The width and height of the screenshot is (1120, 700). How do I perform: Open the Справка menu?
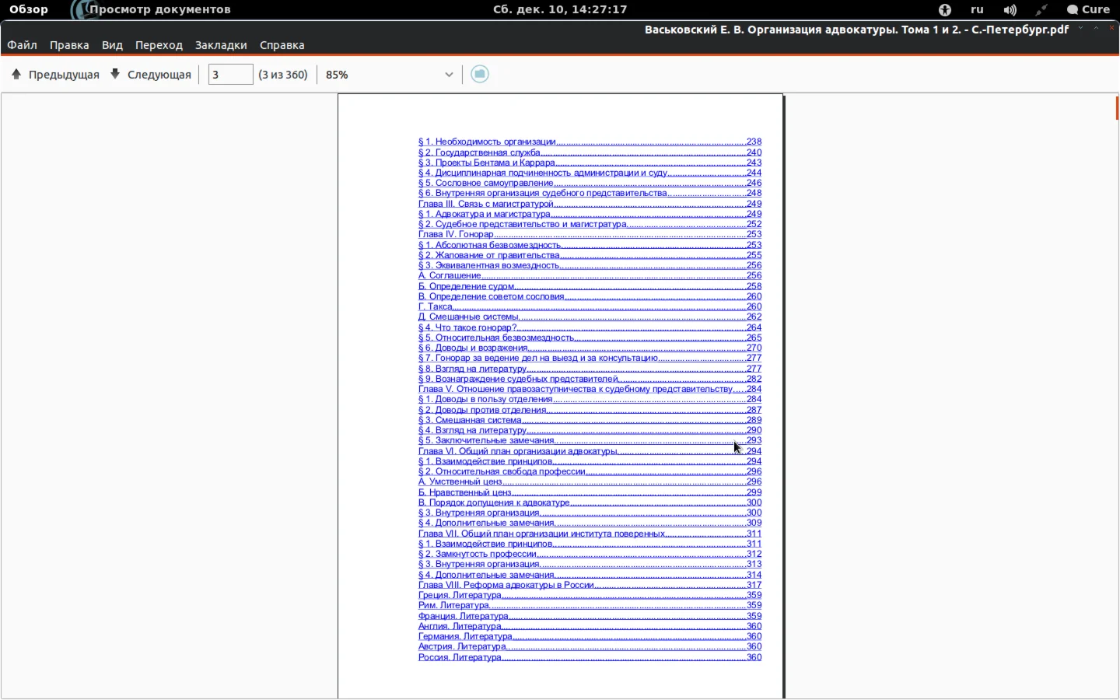coord(282,45)
